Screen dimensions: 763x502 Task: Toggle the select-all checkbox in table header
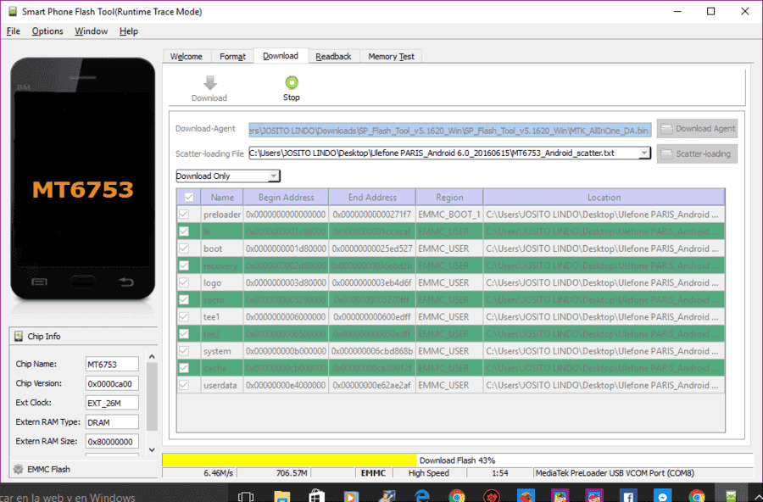click(x=189, y=198)
